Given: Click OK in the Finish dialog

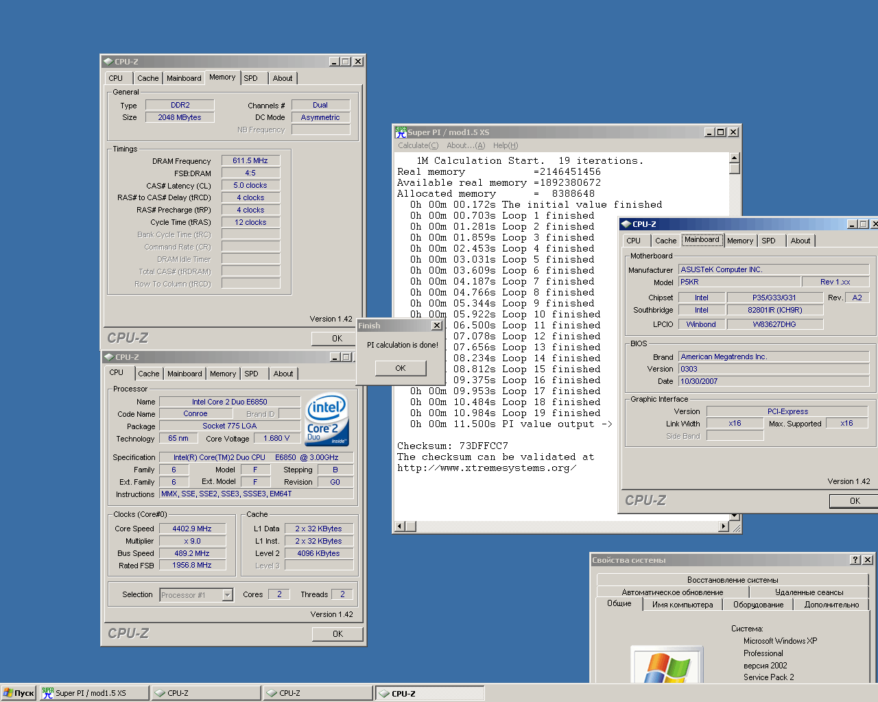Looking at the screenshot, I should 401,368.
